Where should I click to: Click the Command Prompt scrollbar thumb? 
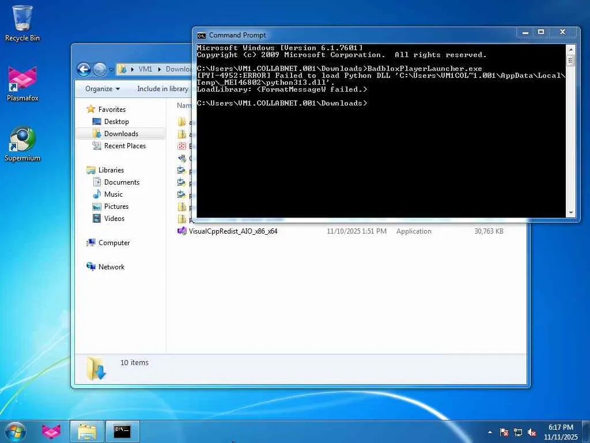click(570, 60)
